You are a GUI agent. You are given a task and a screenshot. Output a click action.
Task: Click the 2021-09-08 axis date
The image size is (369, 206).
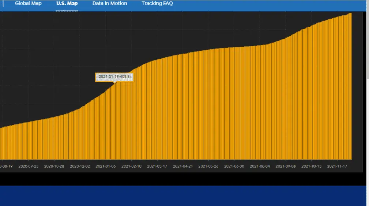click(x=286, y=166)
